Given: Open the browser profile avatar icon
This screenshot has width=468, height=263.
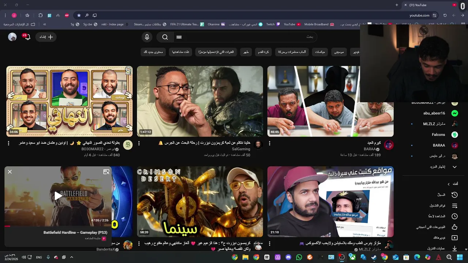Looking at the screenshot, I should (x=14, y=15).
